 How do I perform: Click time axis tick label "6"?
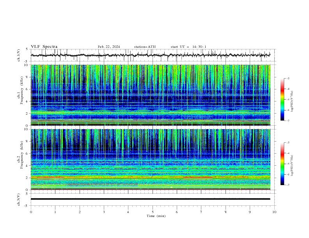[177, 212]
